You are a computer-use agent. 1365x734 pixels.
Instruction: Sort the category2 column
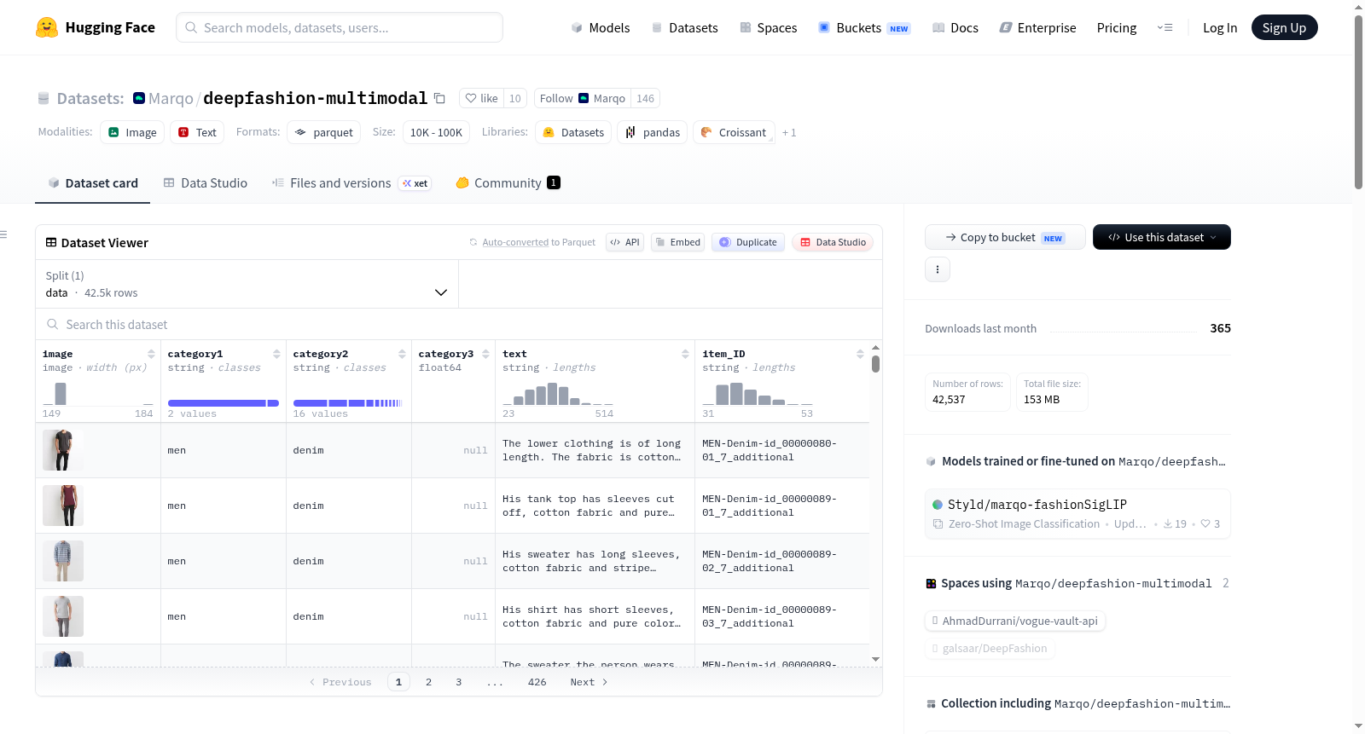(402, 354)
